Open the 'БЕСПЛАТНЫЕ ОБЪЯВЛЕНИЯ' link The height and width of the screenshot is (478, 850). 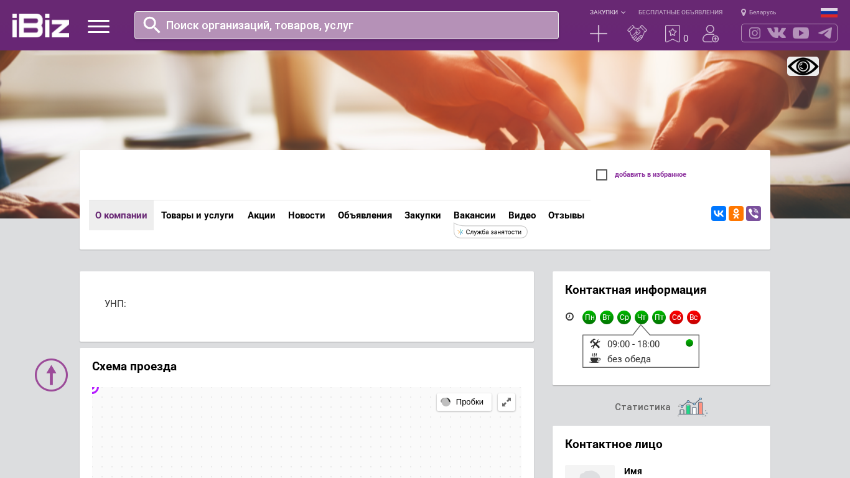680,12
